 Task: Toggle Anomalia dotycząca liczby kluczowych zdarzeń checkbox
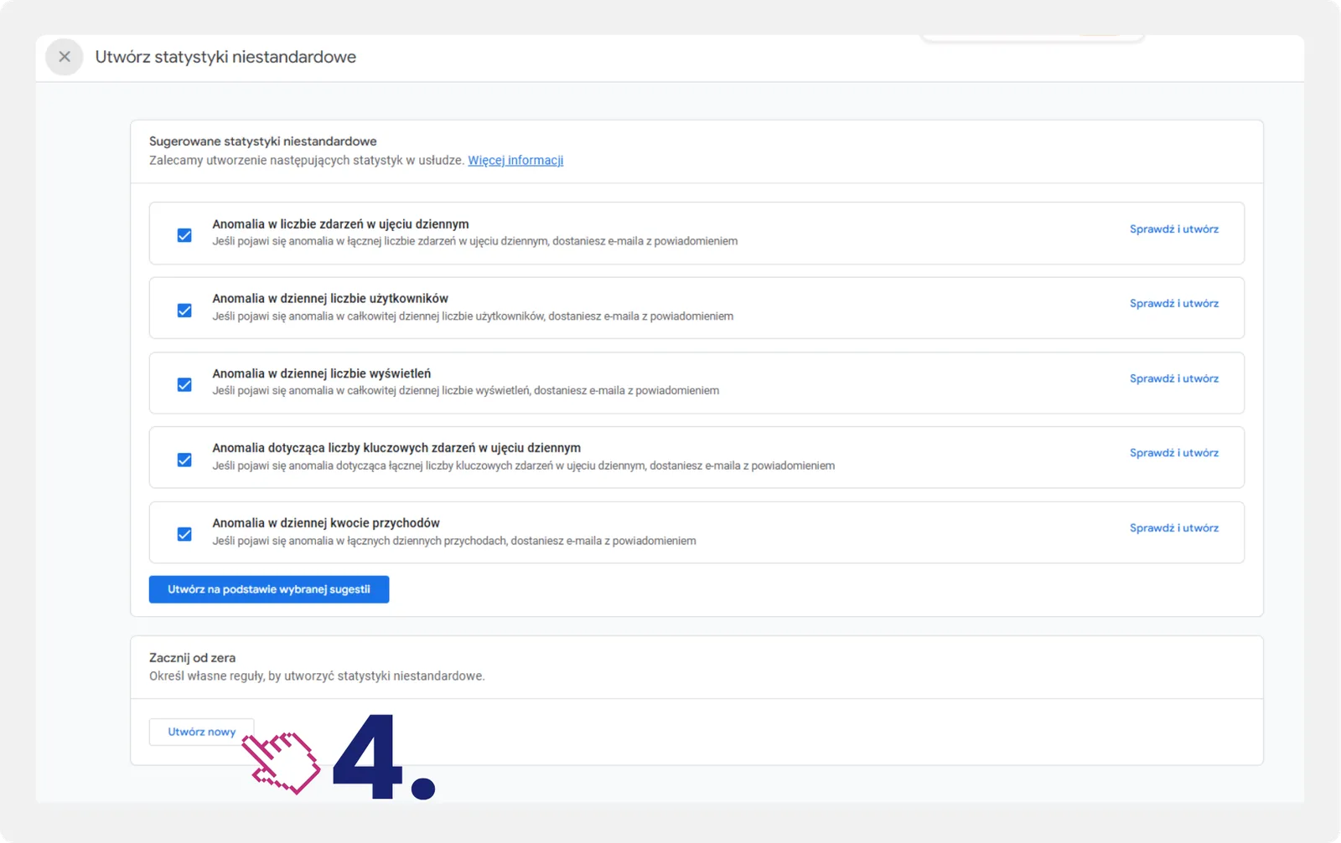(x=184, y=460)
